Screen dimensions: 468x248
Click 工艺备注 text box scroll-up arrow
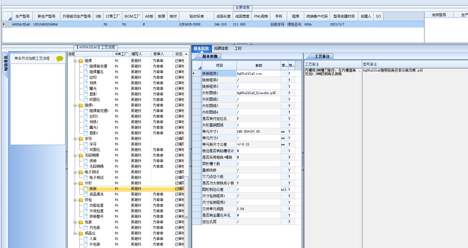[360, 71]
